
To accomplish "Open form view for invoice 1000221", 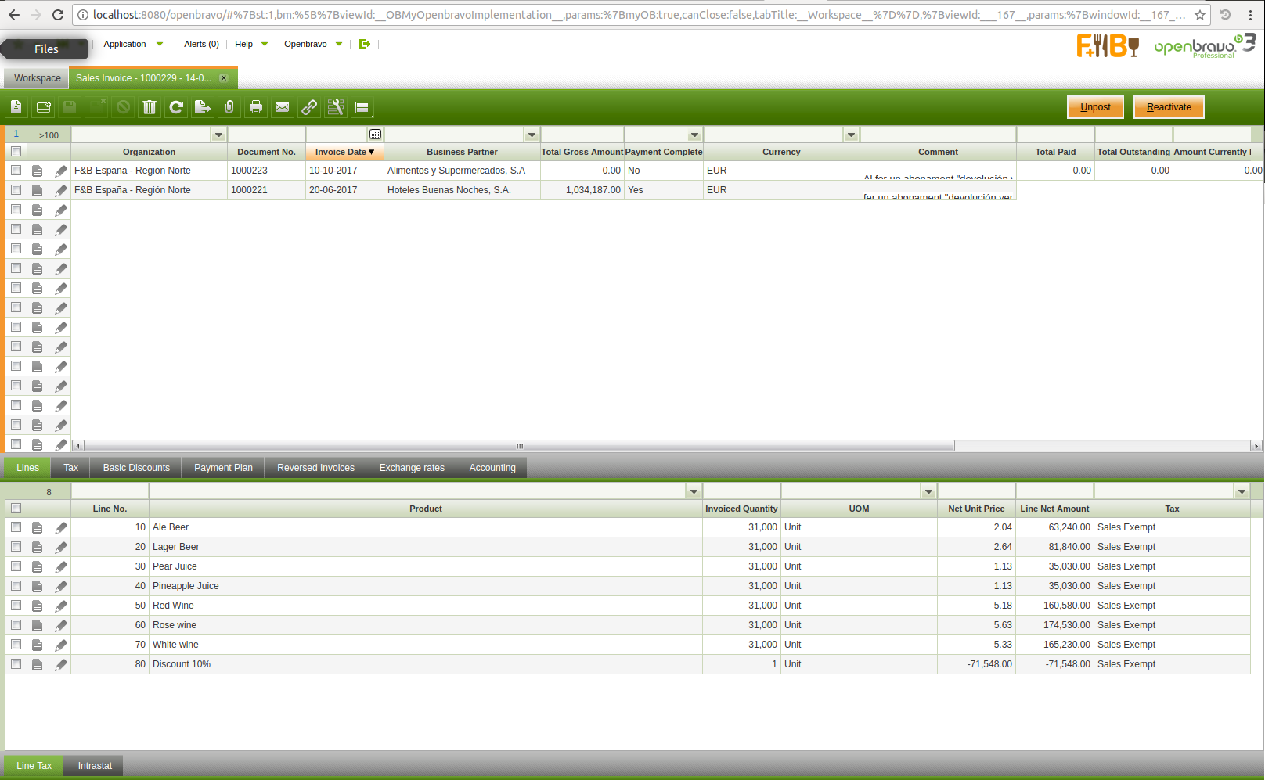I will 37,190.
